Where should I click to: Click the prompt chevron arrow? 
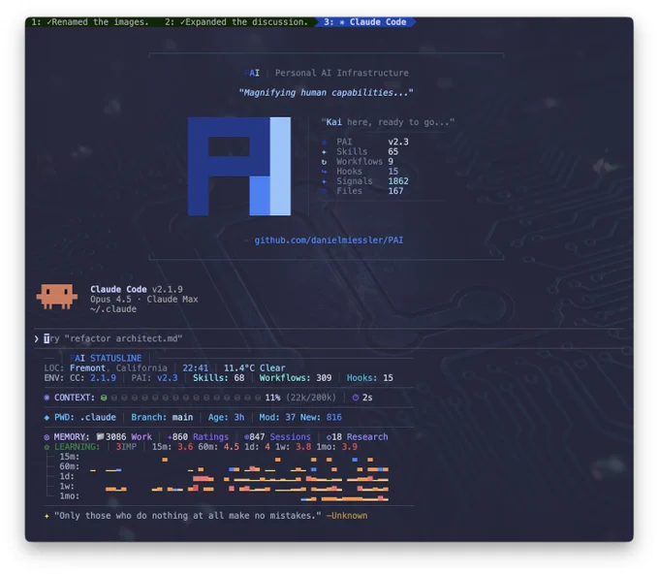click(x=37, y=338)
